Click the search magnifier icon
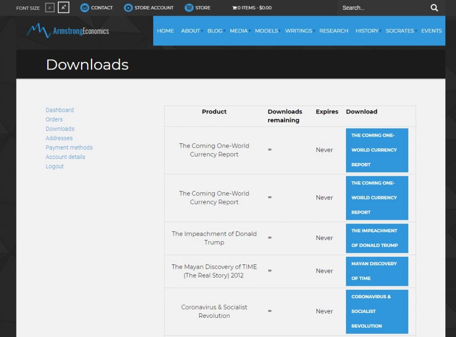This screenshot has width=456, height=337. tap(434, 8)
